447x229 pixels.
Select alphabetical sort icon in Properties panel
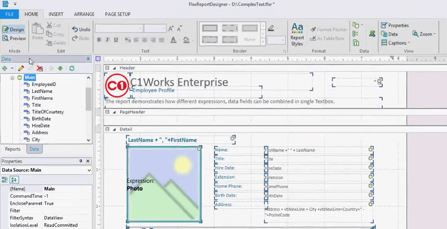(14, 179)
